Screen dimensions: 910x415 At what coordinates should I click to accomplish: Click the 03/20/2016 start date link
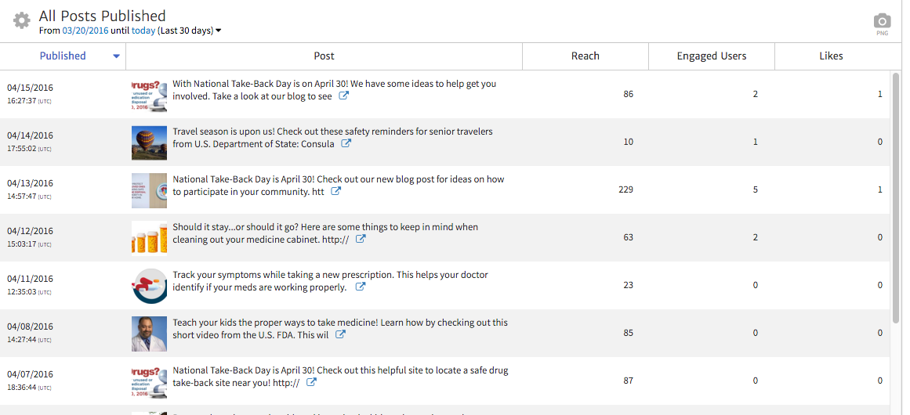point(84,31)
